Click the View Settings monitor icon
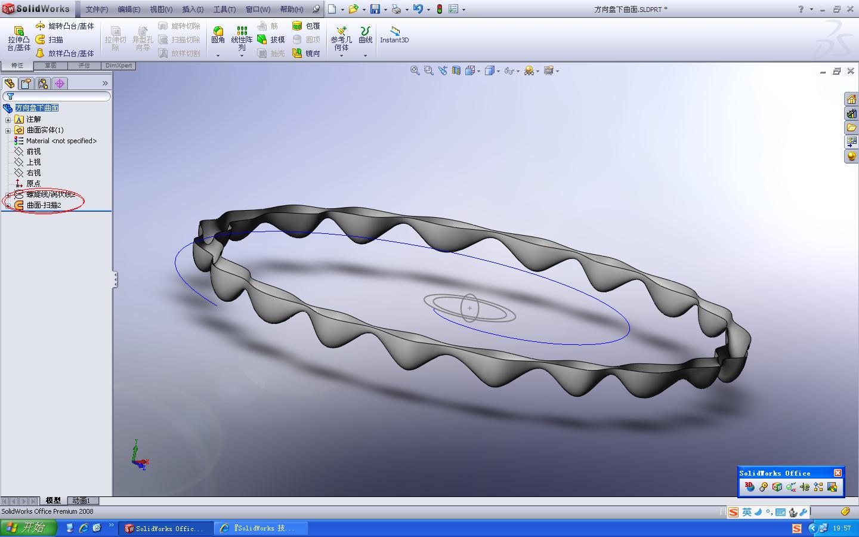This screenshot has height=537, width=859. tap(548, 70)
